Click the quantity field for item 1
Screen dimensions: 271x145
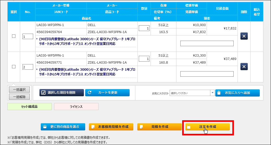point(144,28)
